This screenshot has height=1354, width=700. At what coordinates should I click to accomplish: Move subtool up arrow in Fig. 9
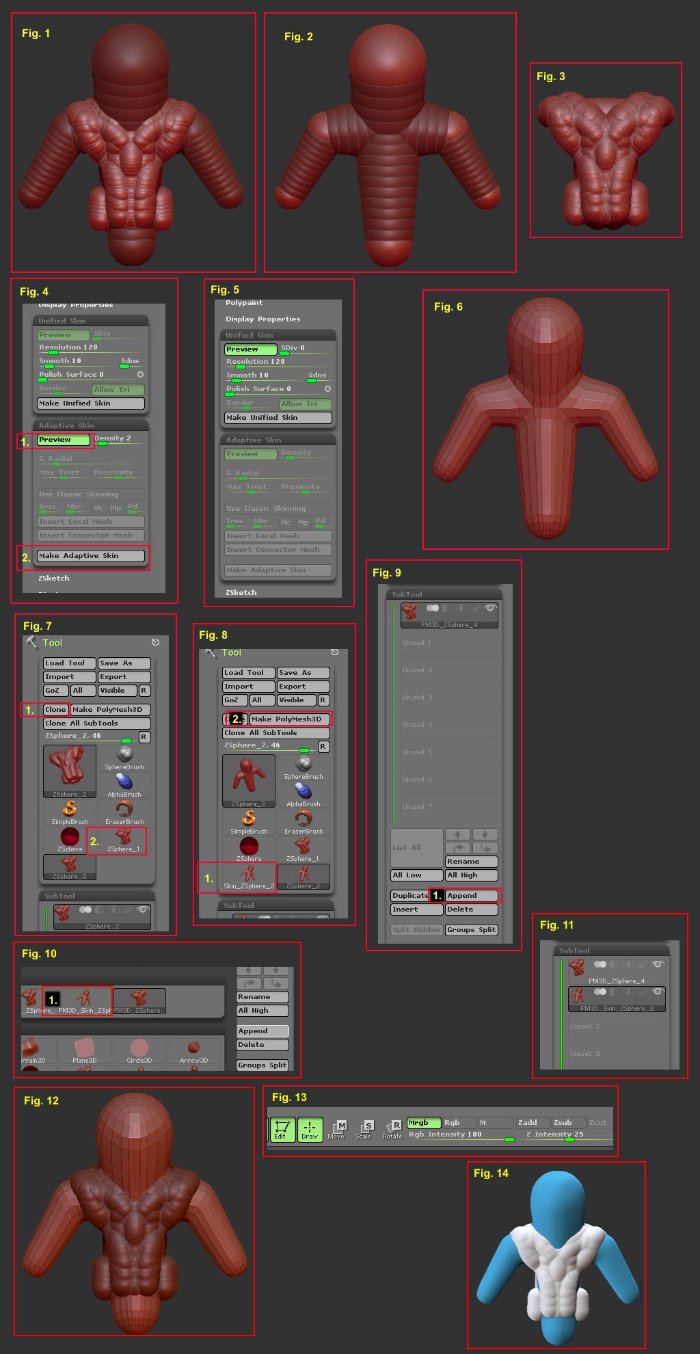457,834
